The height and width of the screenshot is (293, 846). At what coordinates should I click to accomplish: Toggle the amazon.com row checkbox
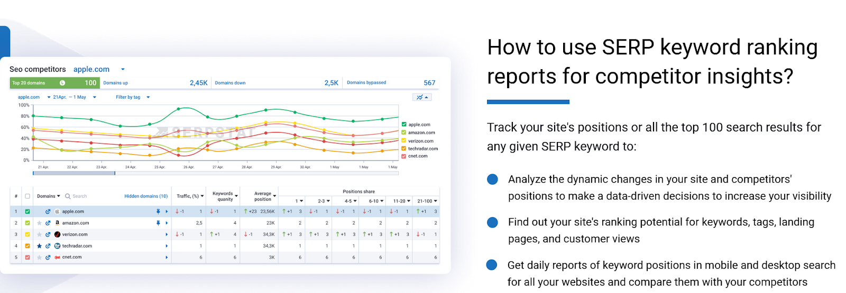(27, 223)
